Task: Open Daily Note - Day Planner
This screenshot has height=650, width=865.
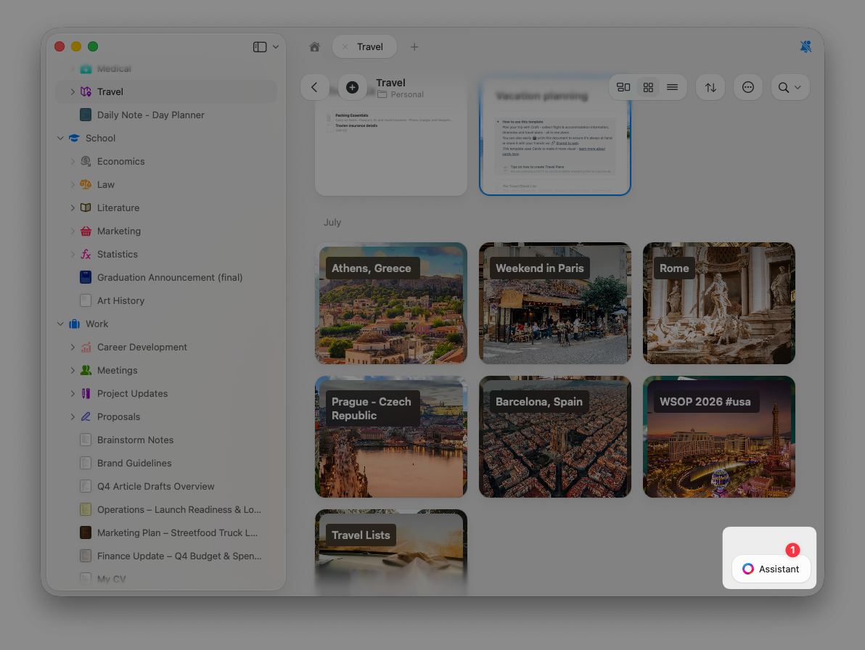Action: 166,115
